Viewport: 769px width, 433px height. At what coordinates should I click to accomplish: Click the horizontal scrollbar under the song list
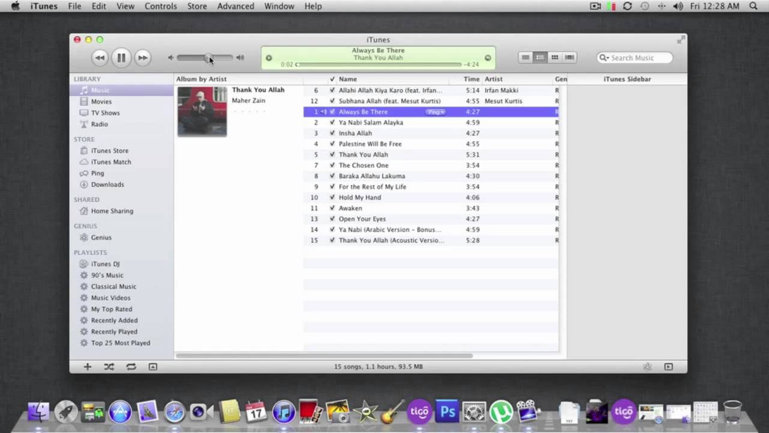[324, 355]
